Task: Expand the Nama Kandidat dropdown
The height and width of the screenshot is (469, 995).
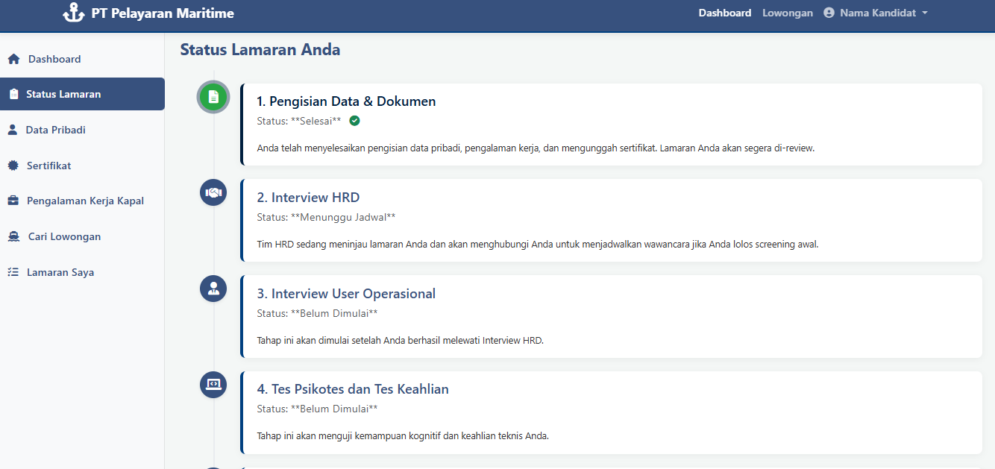Action: (x=925, y=13)
